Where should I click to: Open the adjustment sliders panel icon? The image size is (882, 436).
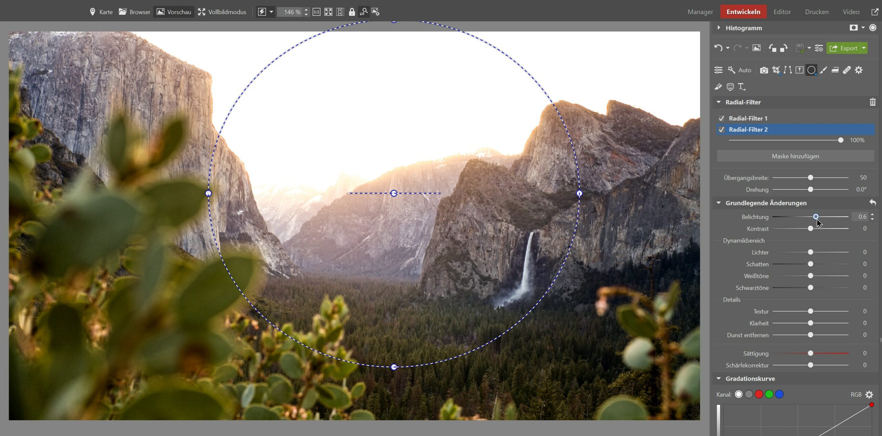pos(718,70)
